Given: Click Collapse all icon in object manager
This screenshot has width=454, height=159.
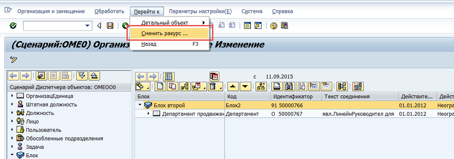Looking at the screenshot, I should [x=94, y=76].
